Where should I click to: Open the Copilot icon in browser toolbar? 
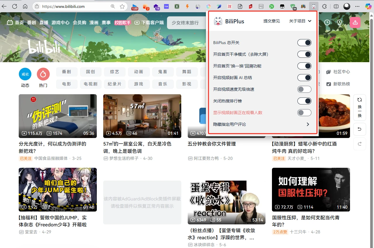pyautogui.click(x=368, y=6)
